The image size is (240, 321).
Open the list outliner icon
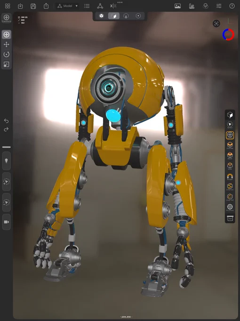(87, 6)
